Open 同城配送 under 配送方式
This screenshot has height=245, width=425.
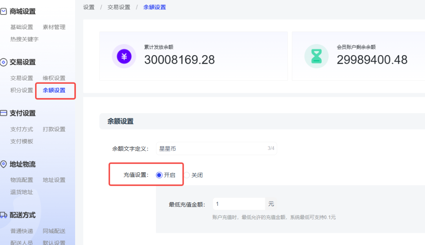pyautogui.click(x=54, y=231)
